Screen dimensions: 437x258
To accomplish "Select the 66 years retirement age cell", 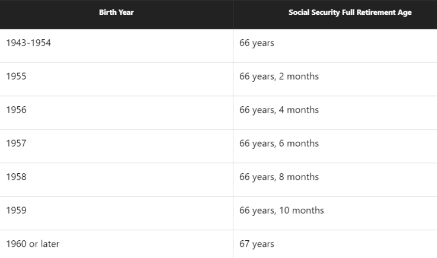I will pos(335,46).
